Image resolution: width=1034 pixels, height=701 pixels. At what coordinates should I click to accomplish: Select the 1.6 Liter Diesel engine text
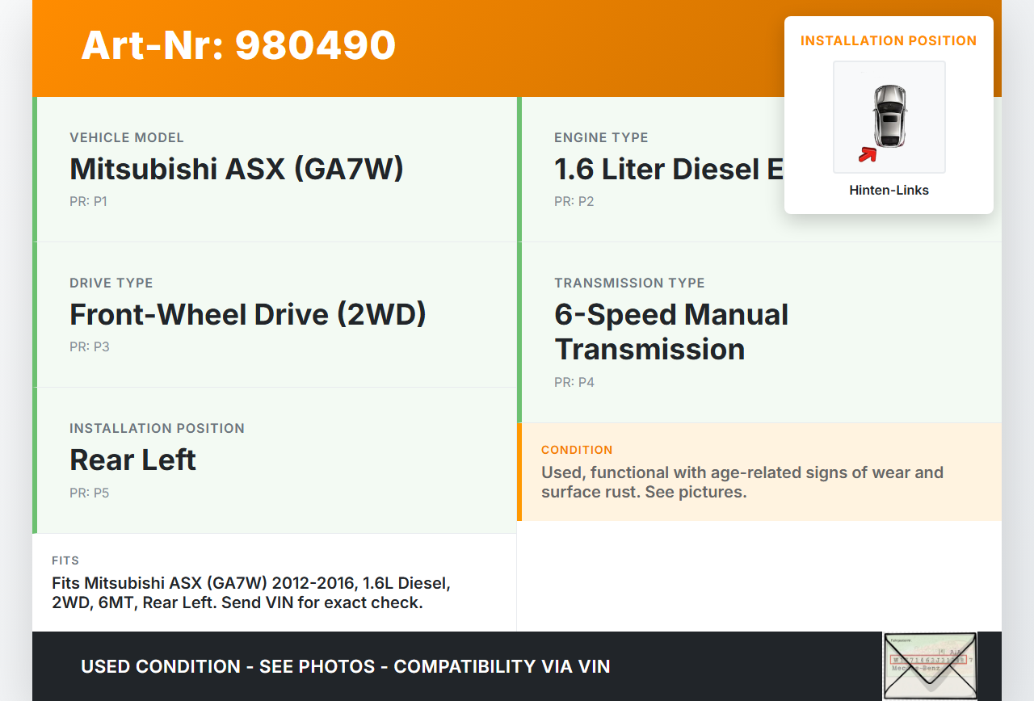pos(667,169)
